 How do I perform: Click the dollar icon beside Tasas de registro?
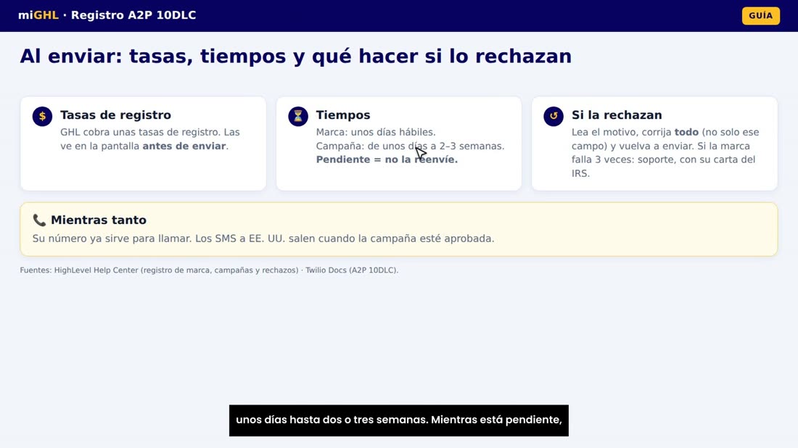[42, 116]
